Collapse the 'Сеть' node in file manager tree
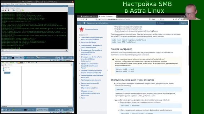Image resolution: width=204 pixels, height=114 pixels. [2, 71]
